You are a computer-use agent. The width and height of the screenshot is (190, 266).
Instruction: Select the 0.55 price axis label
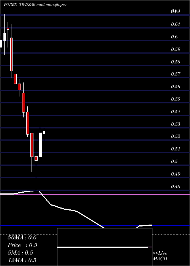176,99
